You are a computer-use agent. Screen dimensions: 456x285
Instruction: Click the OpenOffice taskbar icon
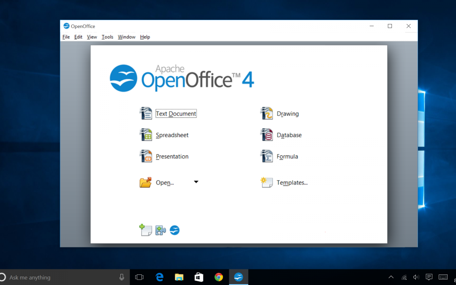pyautogui.click(x=239, y=277)
